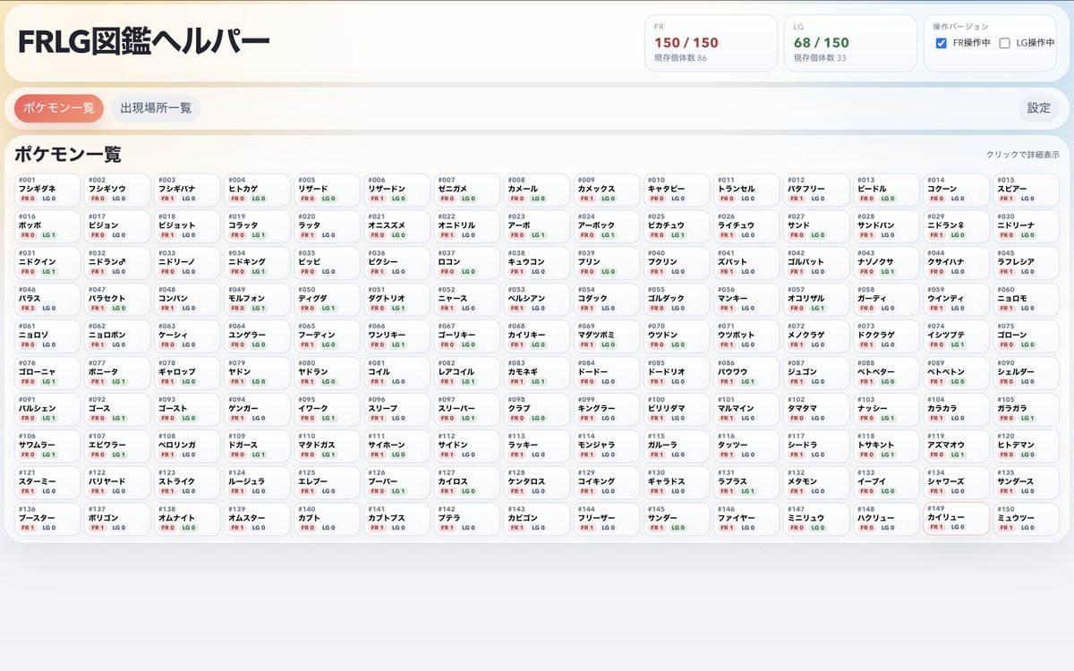1074x671 pixels.
Task: Open the 設定 panel
Action: point(1039,106)
